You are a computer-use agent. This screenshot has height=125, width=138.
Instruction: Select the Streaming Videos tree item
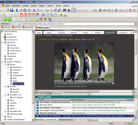[x=16, y=114]
